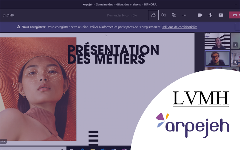
Task: Click Demander le contrôle
Action: tap(122, 15)
